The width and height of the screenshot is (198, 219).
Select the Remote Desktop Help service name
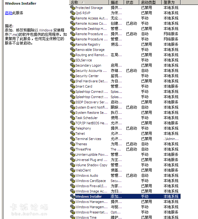tap(91, 29)
